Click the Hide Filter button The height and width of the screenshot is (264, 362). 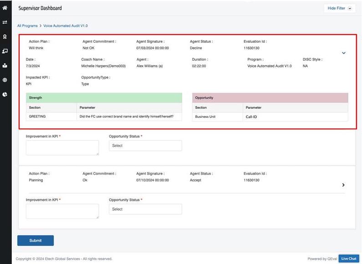click(340, 8)
